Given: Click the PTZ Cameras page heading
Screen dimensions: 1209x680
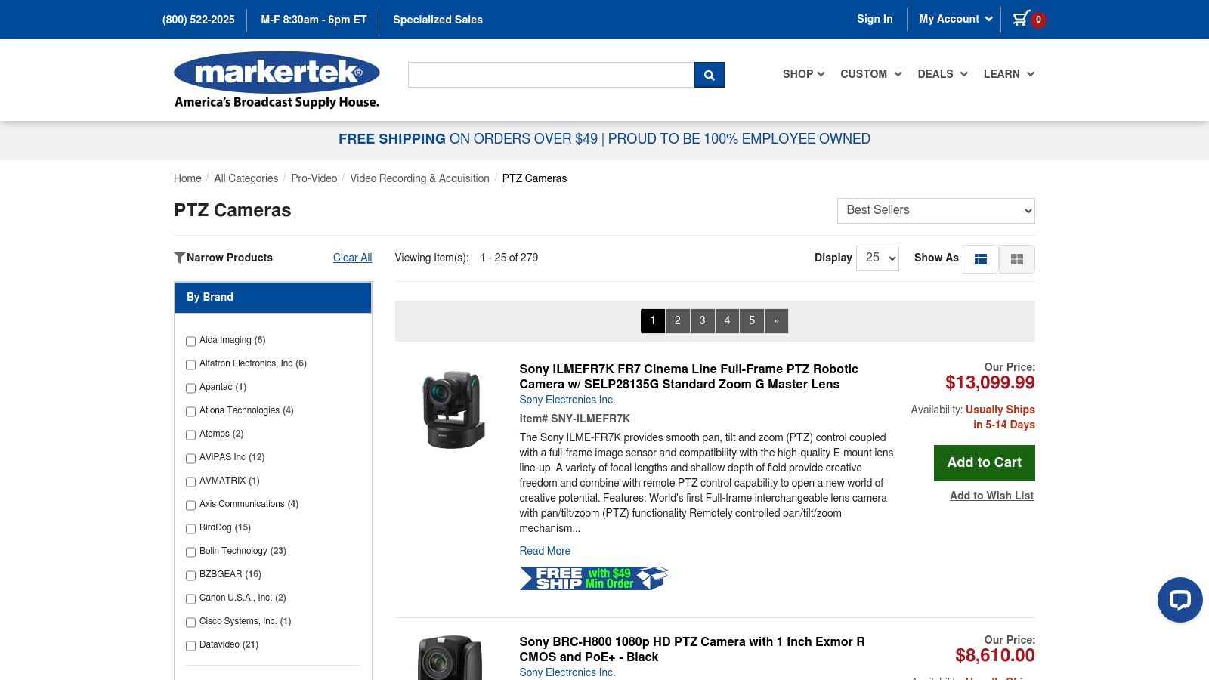Looking at the screenshot, I should tap(232, 210).
